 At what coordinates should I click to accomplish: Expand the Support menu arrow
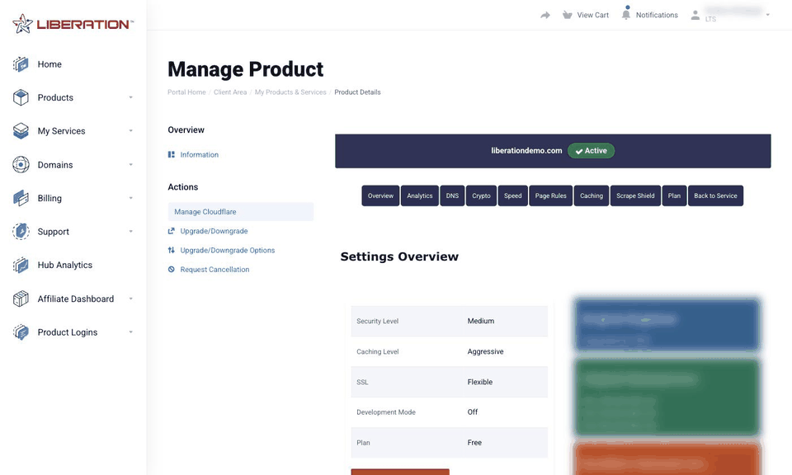(x=131, y=231)
